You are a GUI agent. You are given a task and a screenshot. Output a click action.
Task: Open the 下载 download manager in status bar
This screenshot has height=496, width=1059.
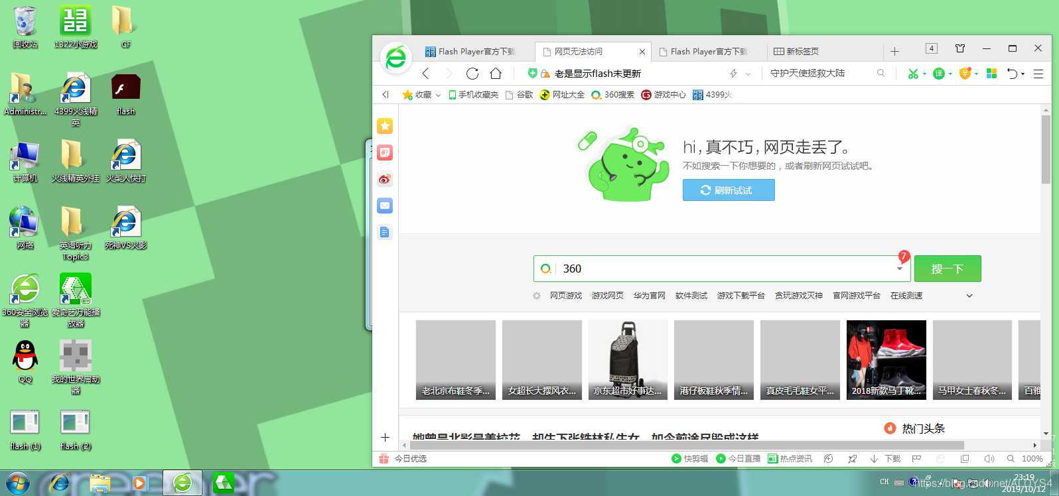pyautogui.click(x=886, y=458)
